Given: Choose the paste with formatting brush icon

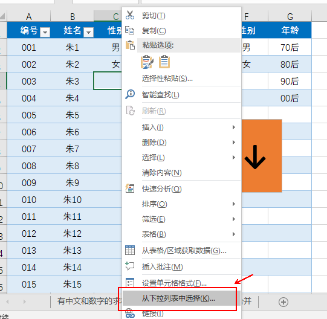Looking at the screenshot, I should click(147, 62).
